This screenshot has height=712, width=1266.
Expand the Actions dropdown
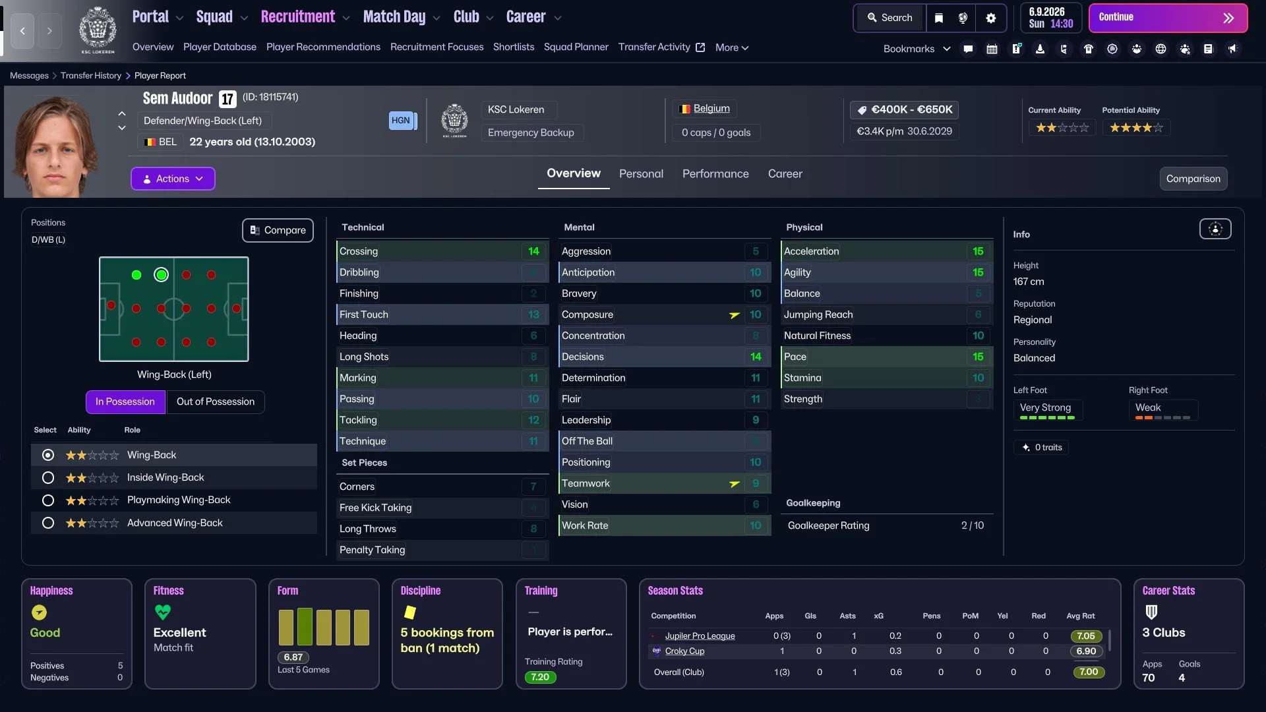pos(173,179)
